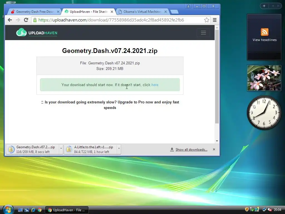Go back to the previous page
Image resolution: width=285 pixels, height=214 pixels.
click(x=10, y=20)
